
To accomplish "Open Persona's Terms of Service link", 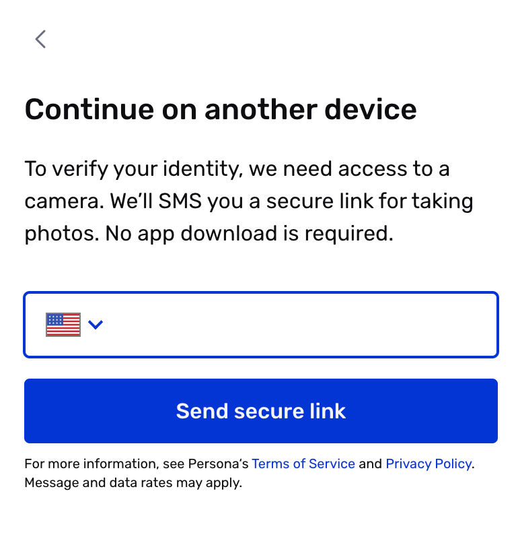I will (x=303, y=464).
